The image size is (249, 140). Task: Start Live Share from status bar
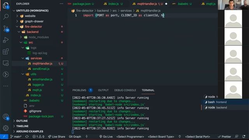(56, 136)
